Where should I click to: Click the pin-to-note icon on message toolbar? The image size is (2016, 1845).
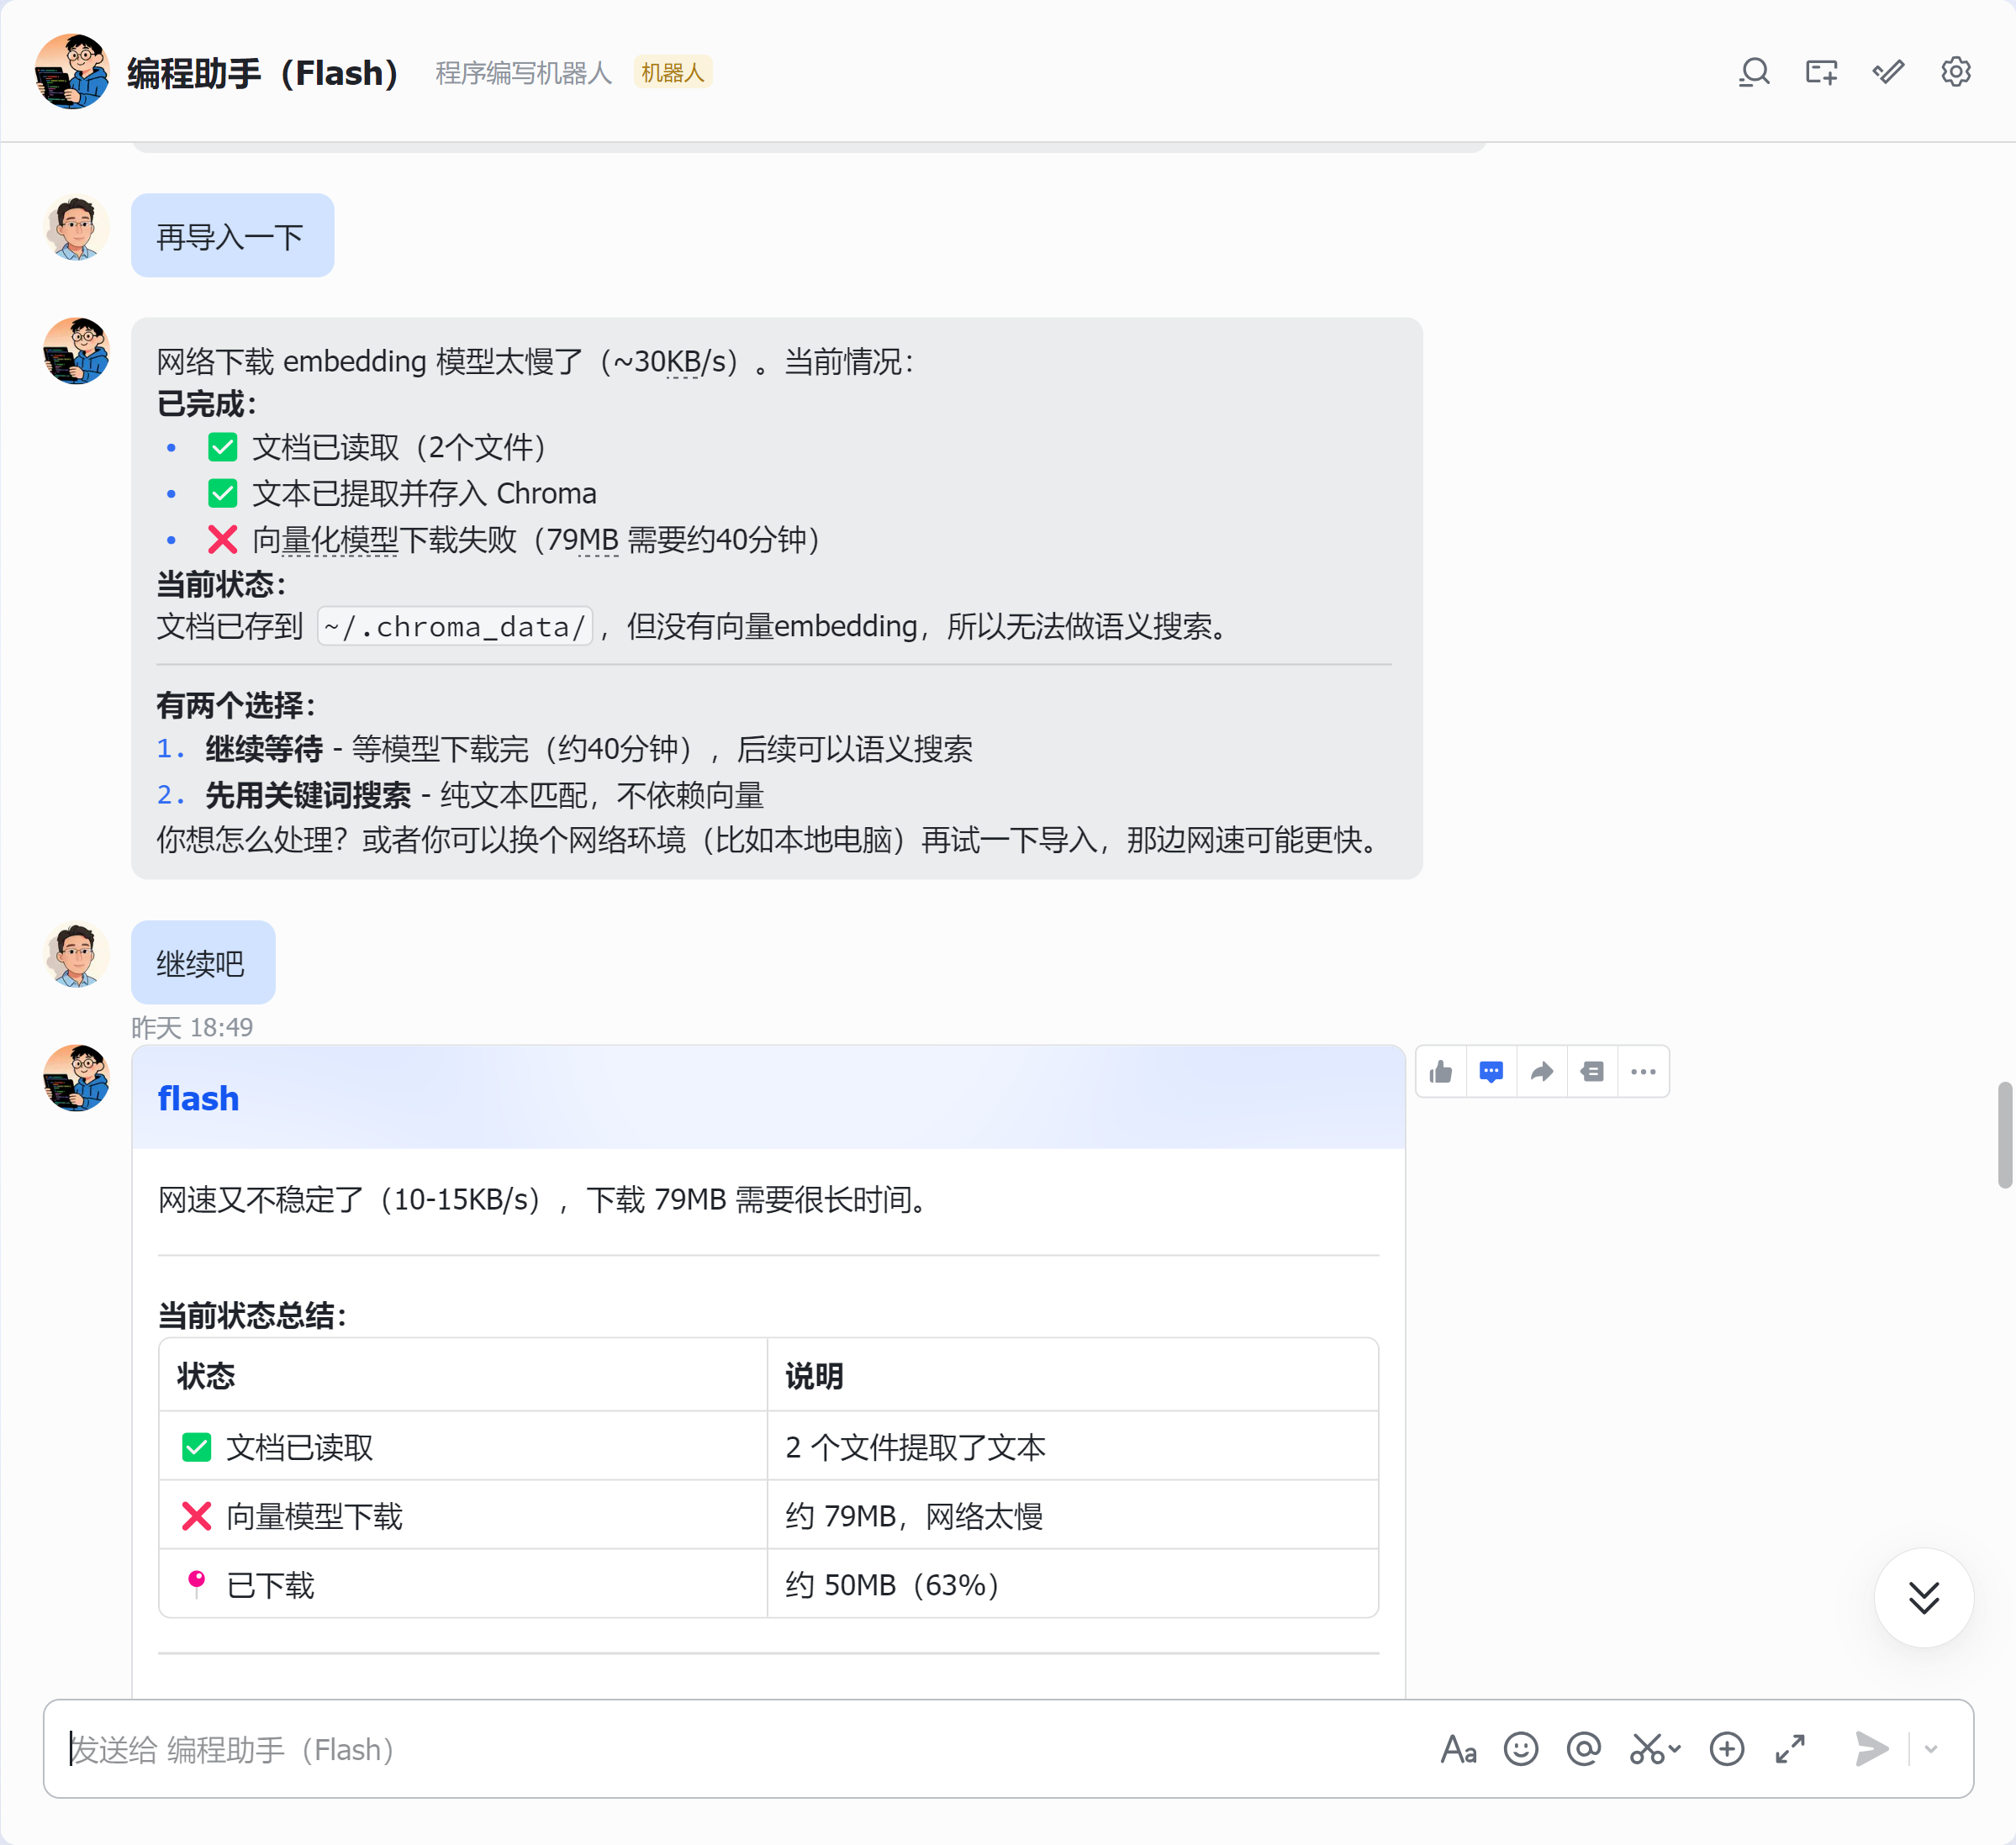pyautogui.click(x=1592, y=1072)
